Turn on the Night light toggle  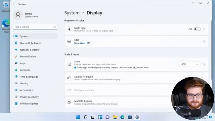pyautogui.click(x=197, y=29)
